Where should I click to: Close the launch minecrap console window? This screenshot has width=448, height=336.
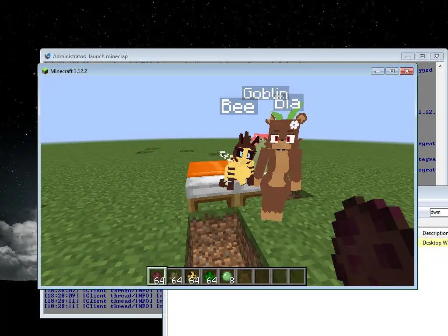(x=437, y=56)
